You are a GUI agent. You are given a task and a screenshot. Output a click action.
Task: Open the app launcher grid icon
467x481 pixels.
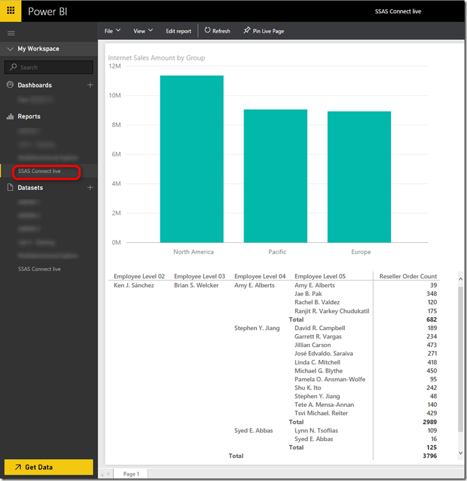pyautogui.click(x=11, y=11)
